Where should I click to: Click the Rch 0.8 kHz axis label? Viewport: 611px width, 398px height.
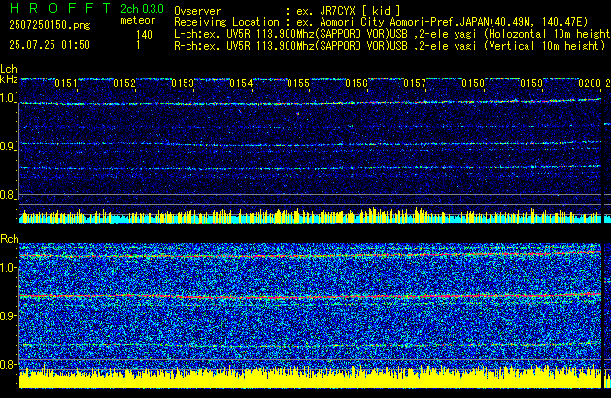click(7, 364)
